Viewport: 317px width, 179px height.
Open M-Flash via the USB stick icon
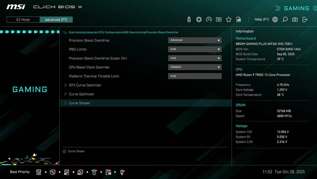point(189,19)
